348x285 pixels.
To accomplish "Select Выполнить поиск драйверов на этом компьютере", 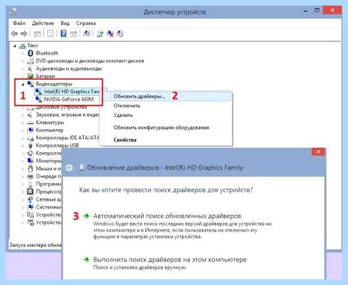I will point(170,260).
